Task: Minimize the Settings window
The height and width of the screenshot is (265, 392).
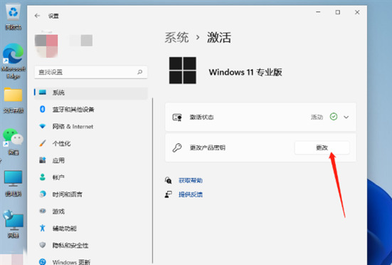Action: point(318,12)
